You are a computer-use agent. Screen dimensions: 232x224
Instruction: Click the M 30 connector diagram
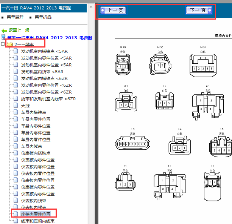click(x=160, y=64)
